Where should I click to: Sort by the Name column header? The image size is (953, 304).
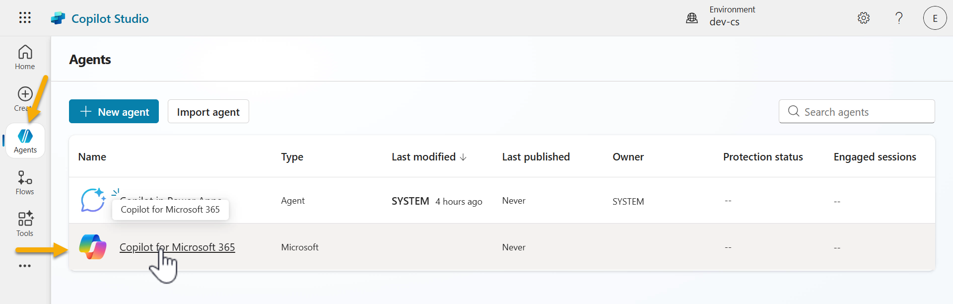92,157
